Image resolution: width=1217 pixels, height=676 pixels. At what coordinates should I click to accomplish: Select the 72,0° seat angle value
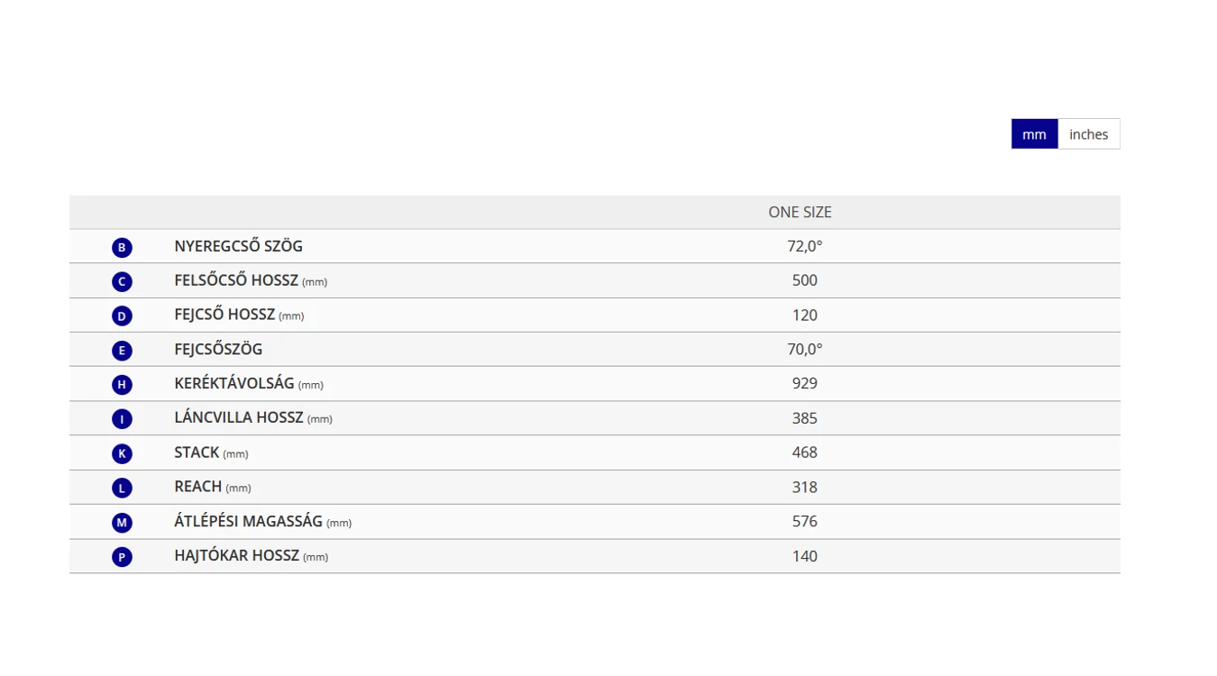804,246
